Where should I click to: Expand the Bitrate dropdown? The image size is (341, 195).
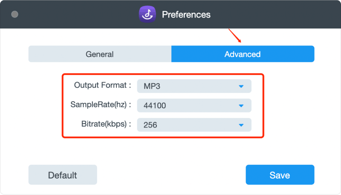point(194,125)
